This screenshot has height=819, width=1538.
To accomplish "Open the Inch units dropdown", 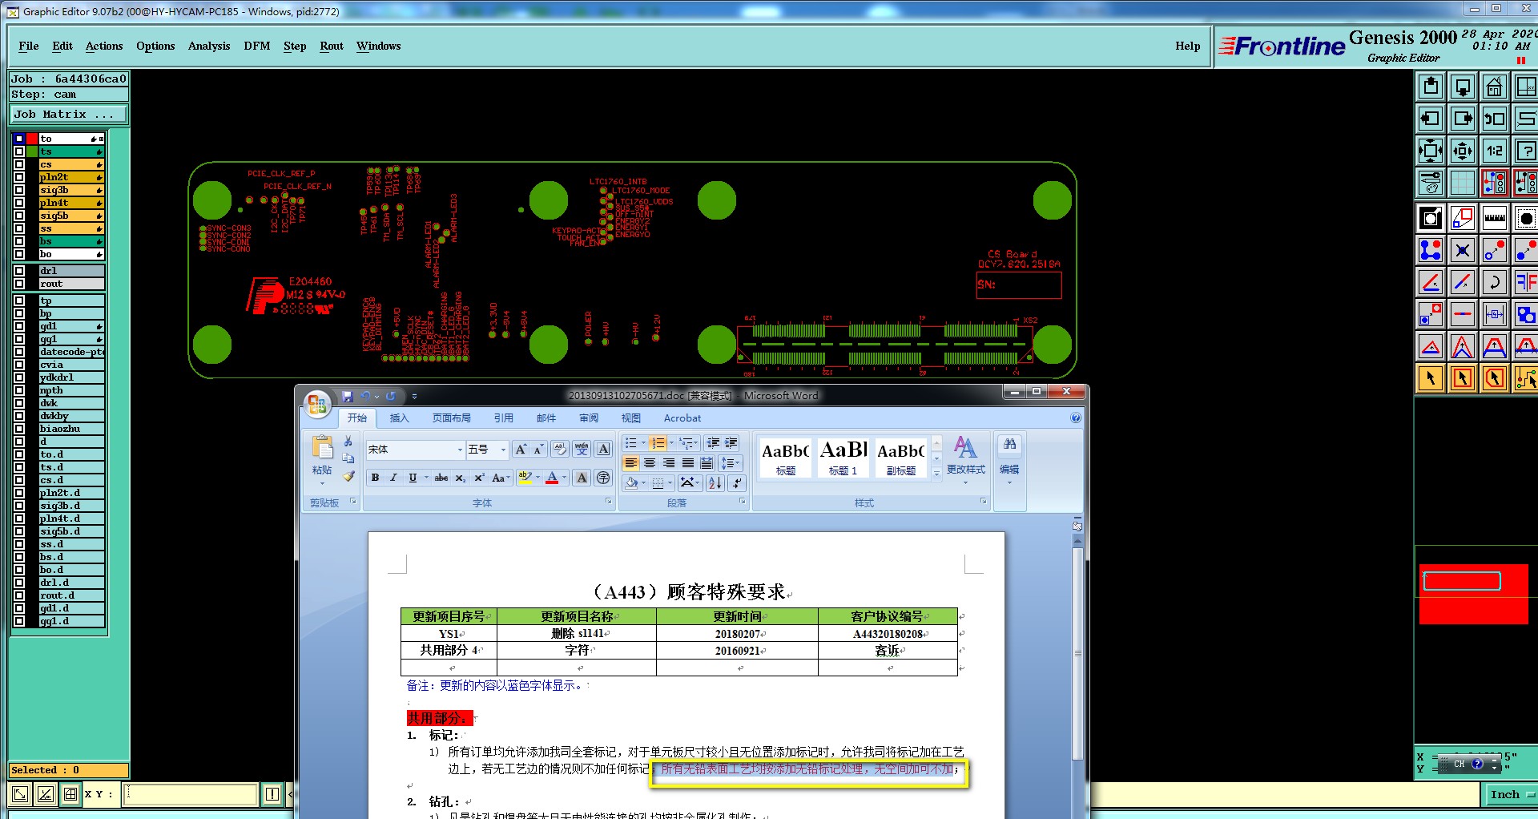I will [1512, 794].
